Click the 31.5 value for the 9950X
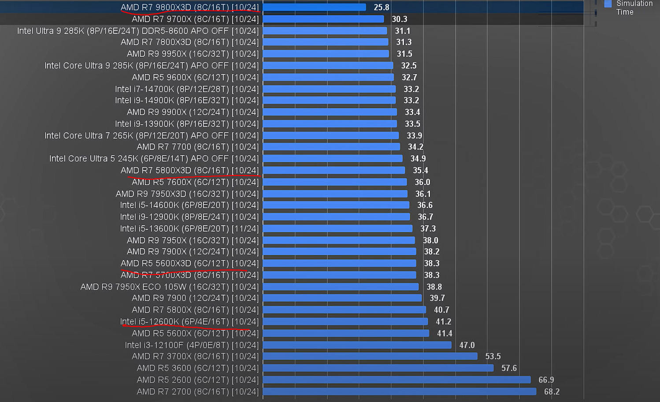The height and width of the screenshot is (402, 660). (x=404, y=54)
